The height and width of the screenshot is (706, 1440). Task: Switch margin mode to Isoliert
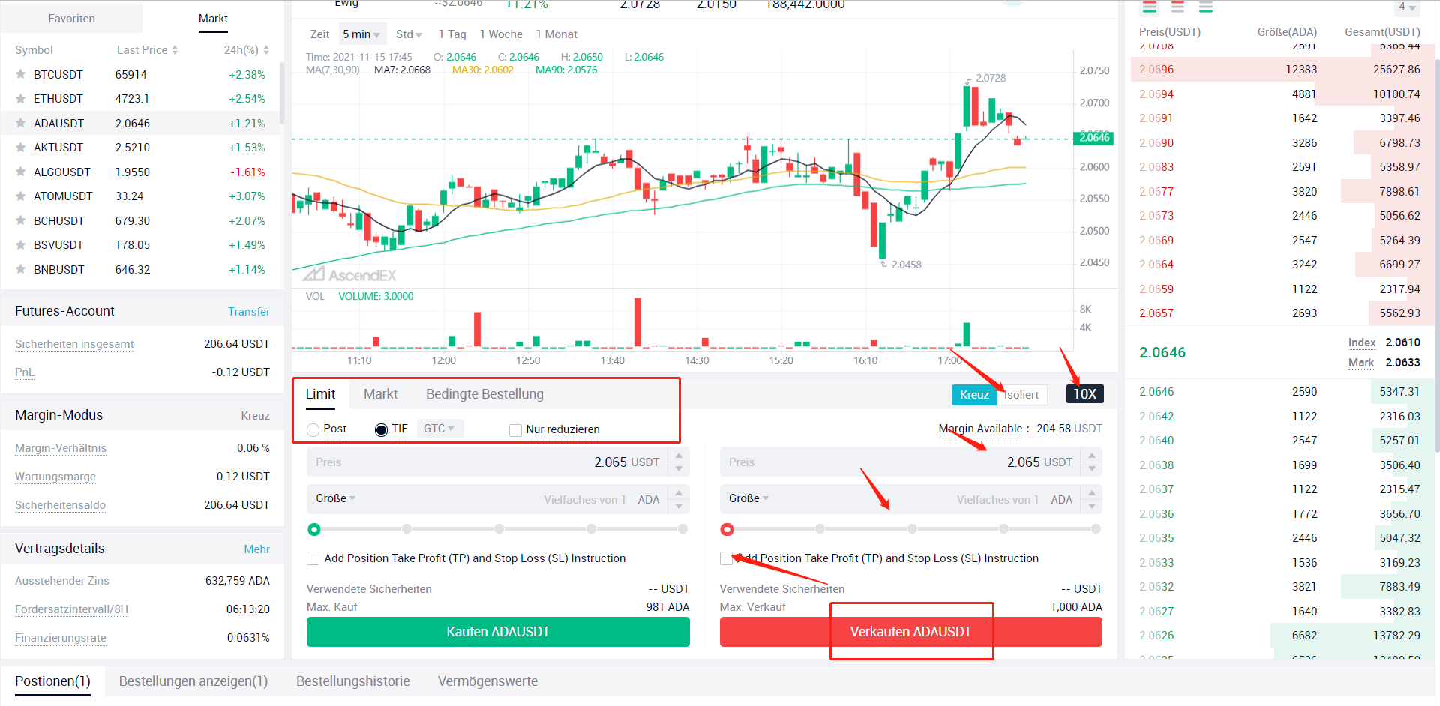point(1021,395)
